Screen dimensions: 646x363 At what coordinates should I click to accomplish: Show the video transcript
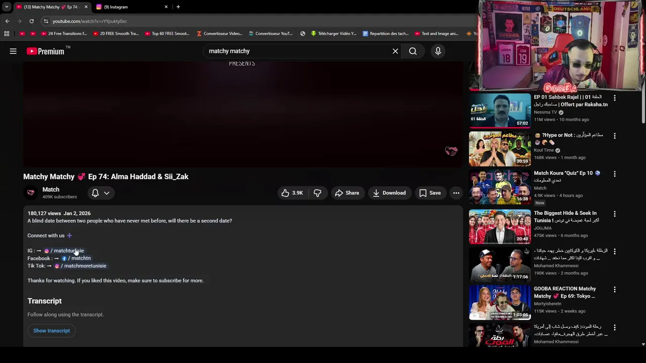[51, 331]
